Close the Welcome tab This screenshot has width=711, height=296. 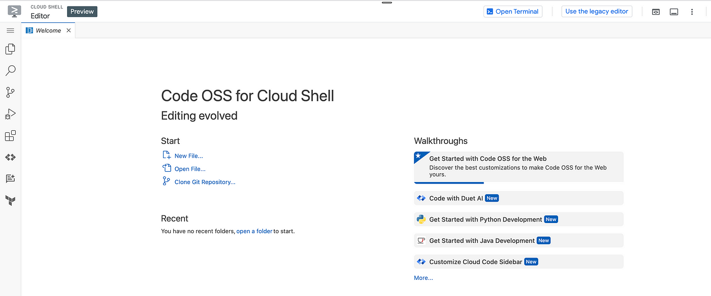[69, 30]
